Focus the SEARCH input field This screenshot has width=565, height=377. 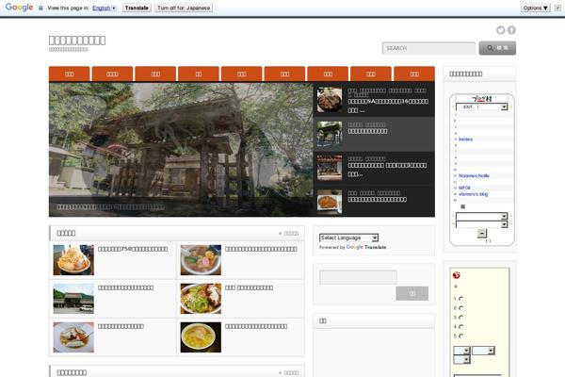coord(428,48)
